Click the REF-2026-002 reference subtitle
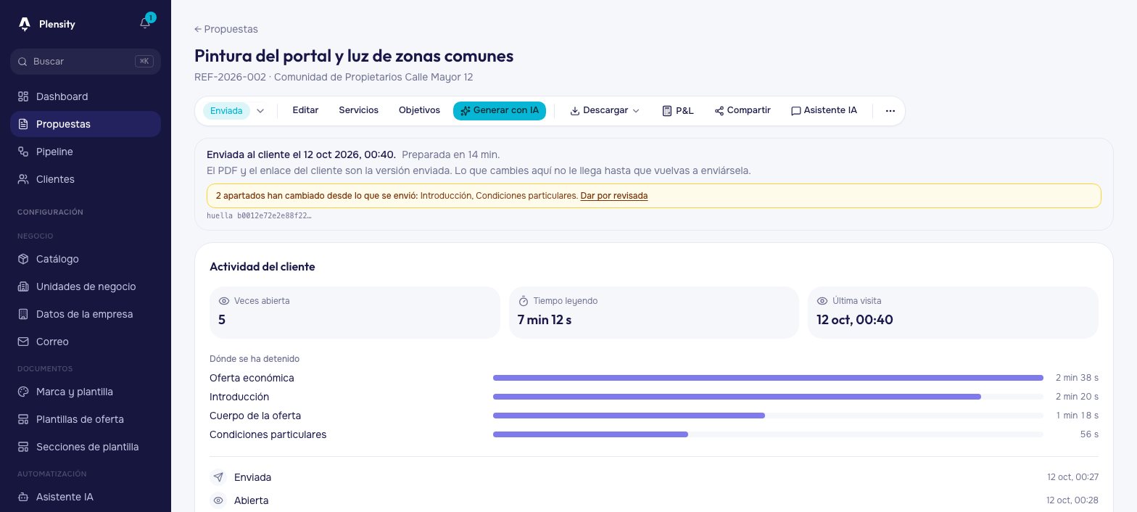The height and width of the screenshot is (512, 1137). [334, 77]
